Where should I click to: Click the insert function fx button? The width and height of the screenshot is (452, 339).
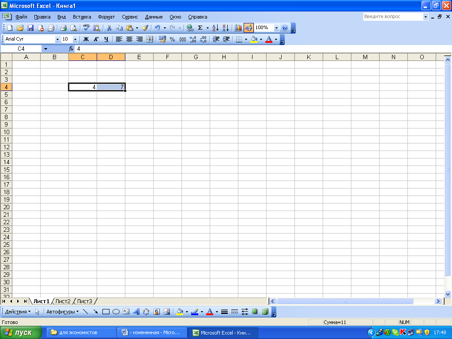pyautogui.click(x=71, y=49)
